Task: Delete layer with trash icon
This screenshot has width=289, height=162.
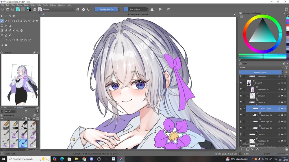Action: pyautogui.click(x=286, y=149)
